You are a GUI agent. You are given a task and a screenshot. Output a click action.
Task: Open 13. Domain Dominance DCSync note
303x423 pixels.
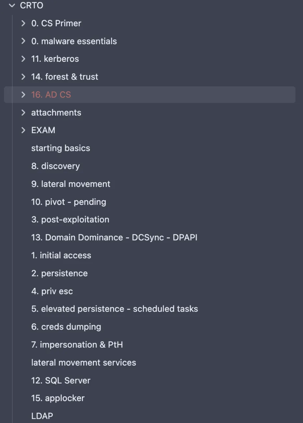click(x=114, y=237)
